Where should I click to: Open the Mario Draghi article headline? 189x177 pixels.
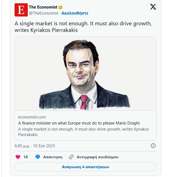click(x=79, y=123)
